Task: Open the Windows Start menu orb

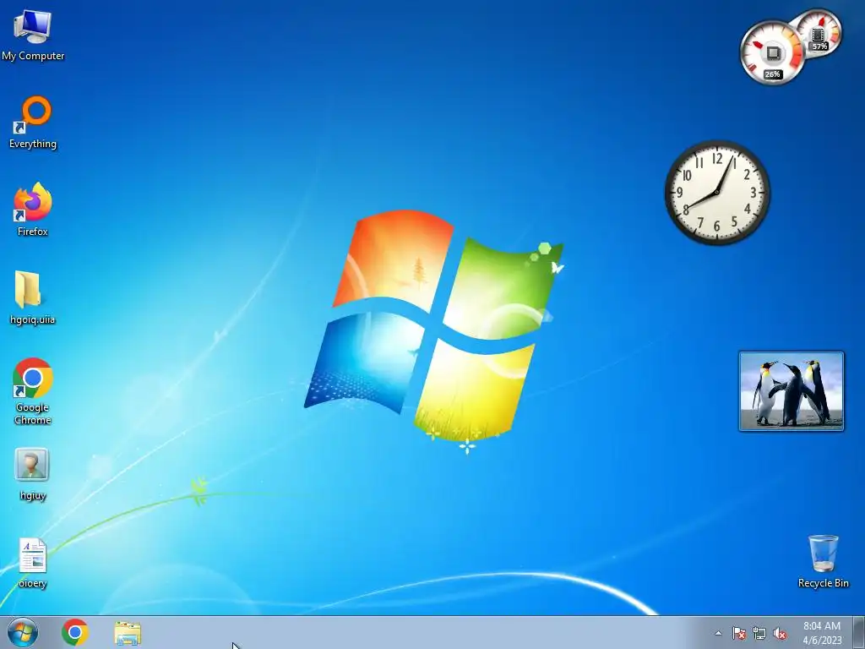Action: tap(23, 632)
